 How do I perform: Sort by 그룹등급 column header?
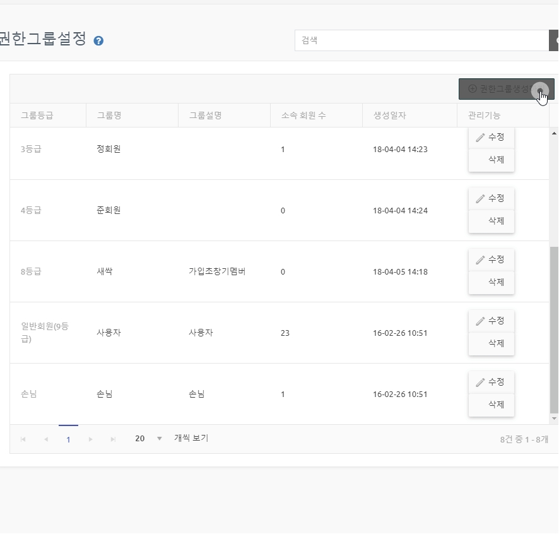(x=37, y=116)
